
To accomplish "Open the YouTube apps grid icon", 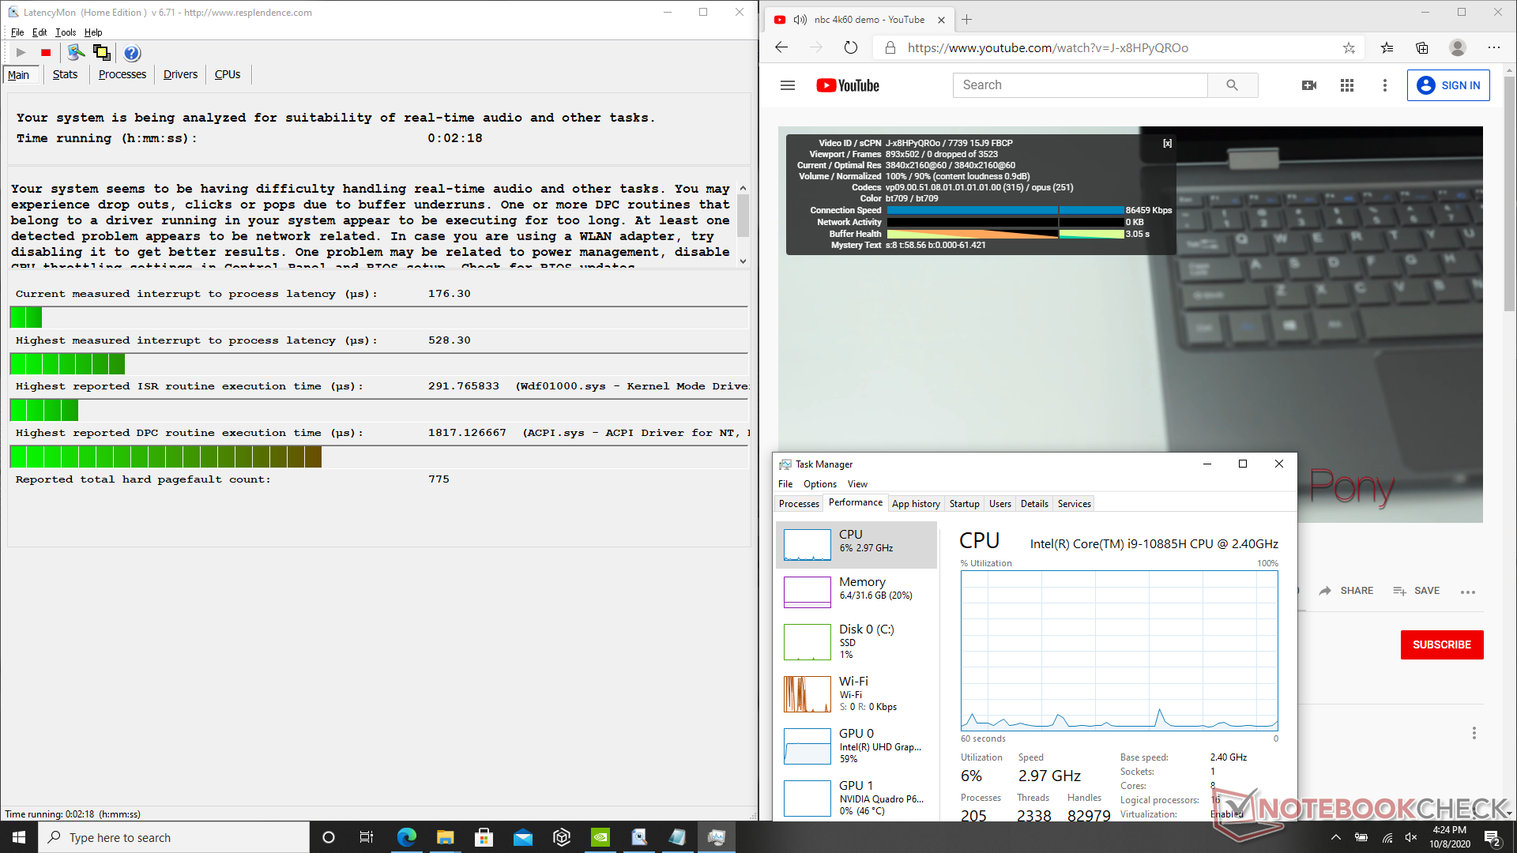I will (1347, 85).
